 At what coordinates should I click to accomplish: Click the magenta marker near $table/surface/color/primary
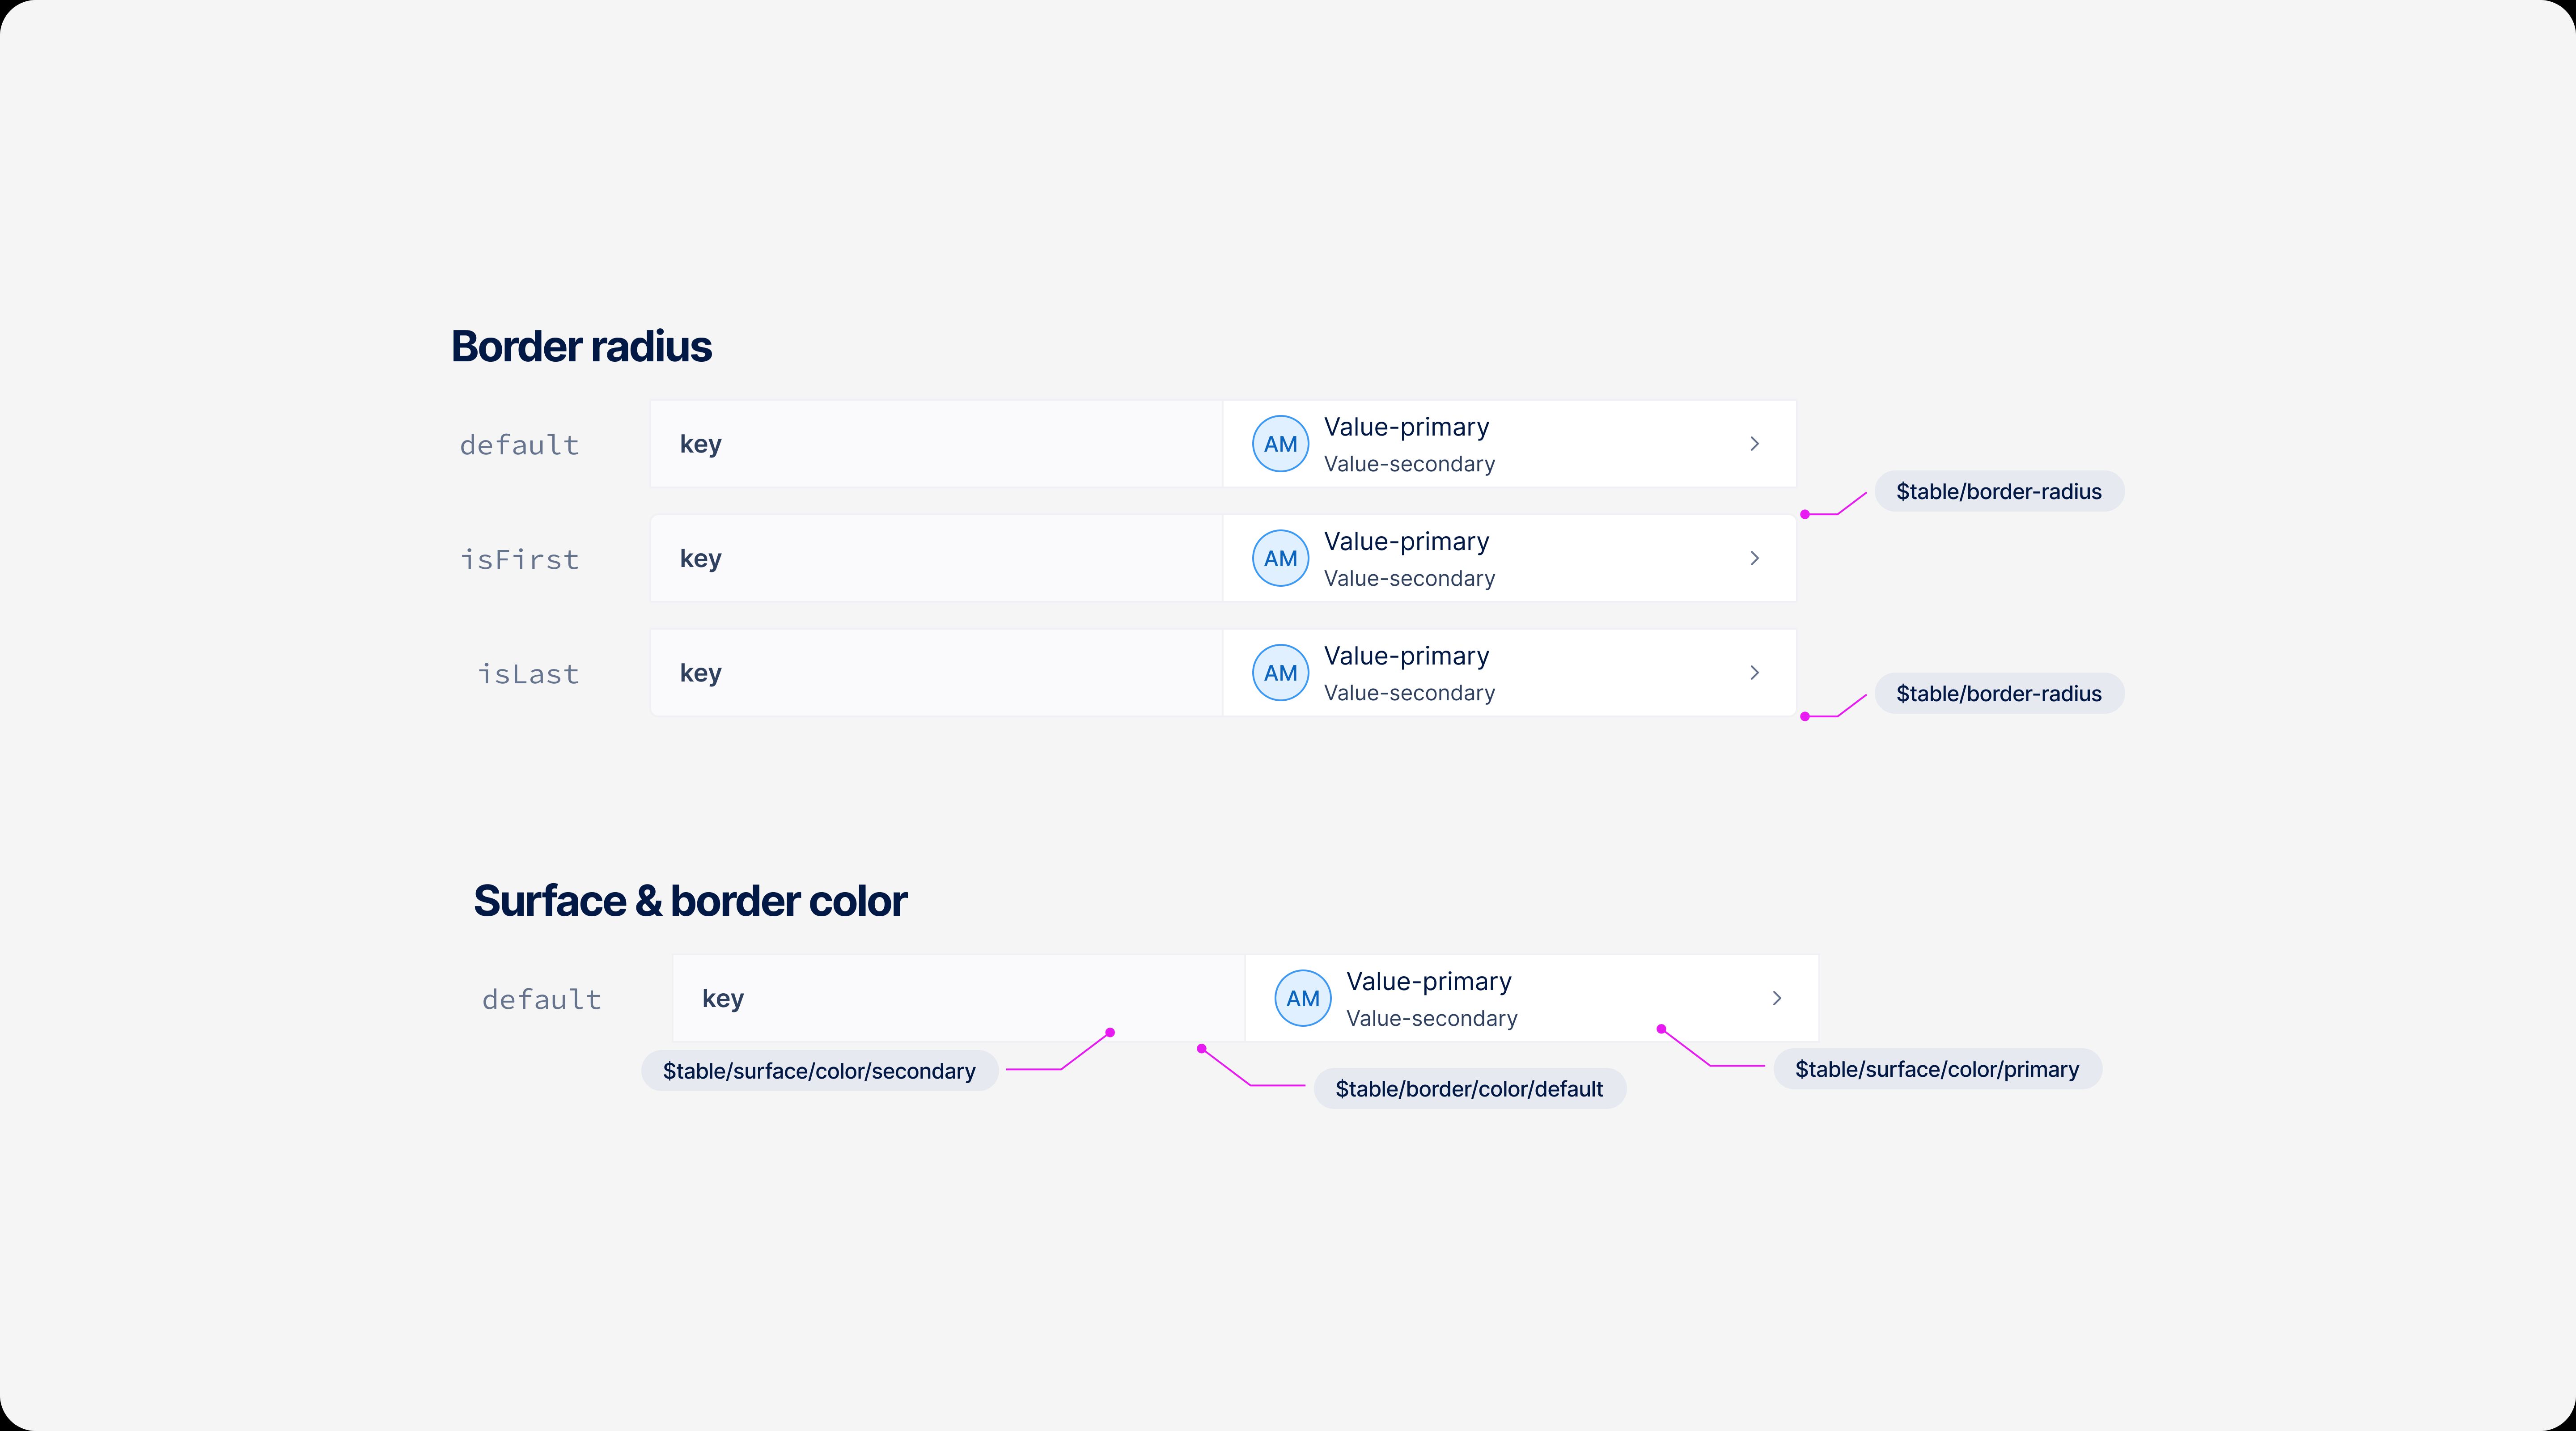pyautogui.click(x=1660, y=1028)
